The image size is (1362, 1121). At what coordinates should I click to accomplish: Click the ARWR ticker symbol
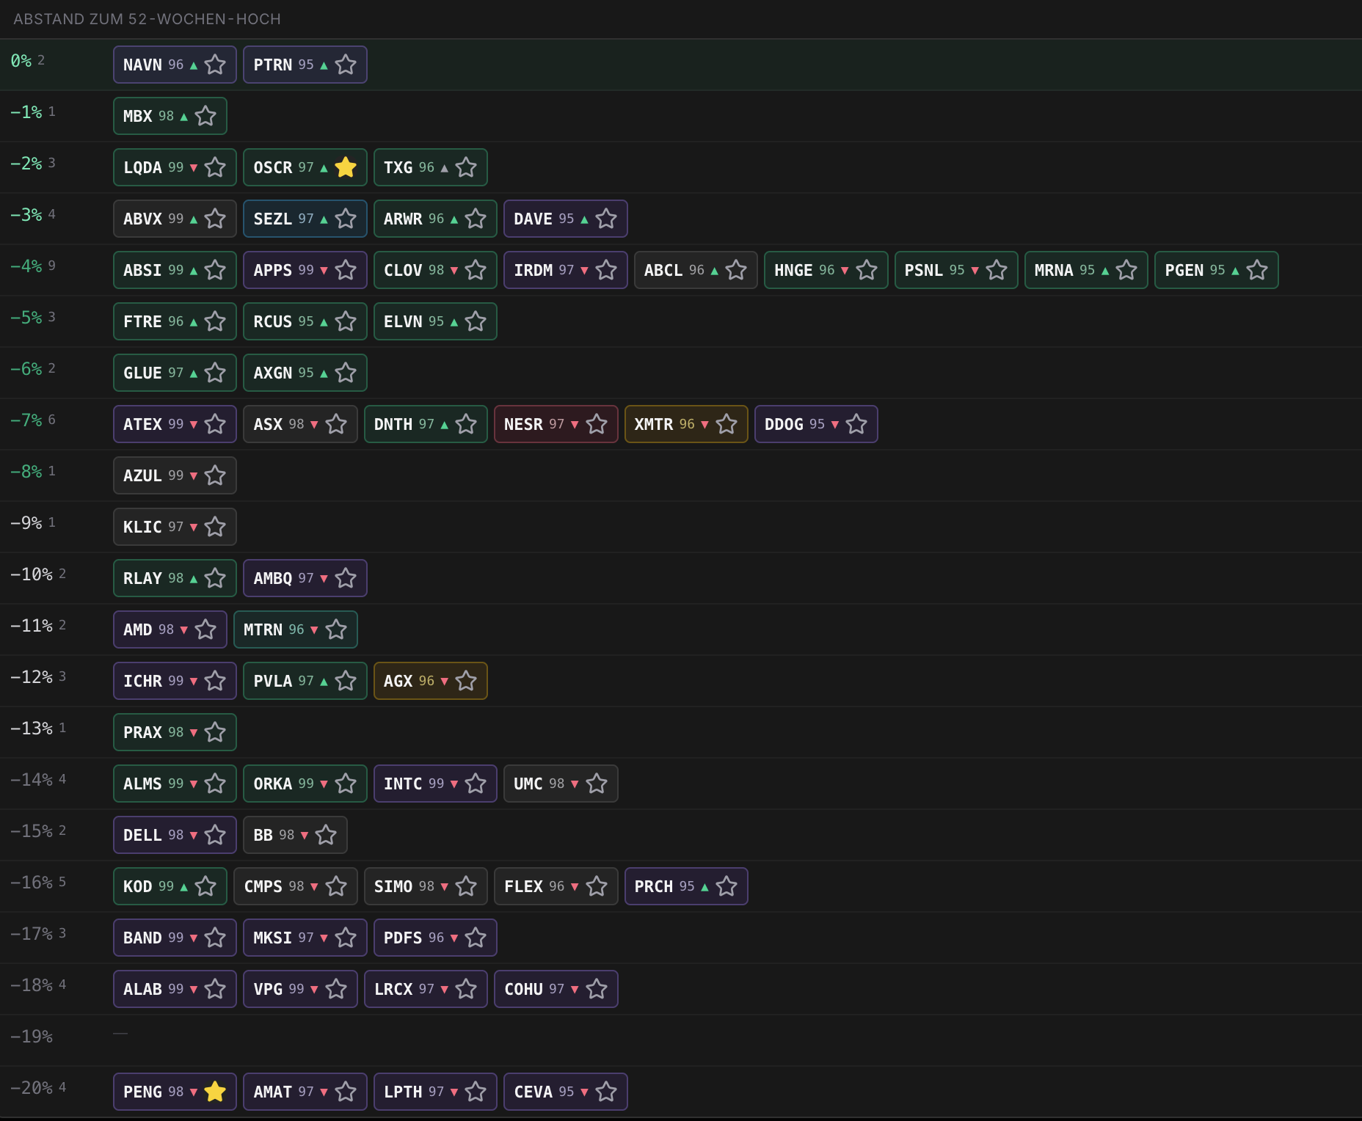click(x=403, y=219)
